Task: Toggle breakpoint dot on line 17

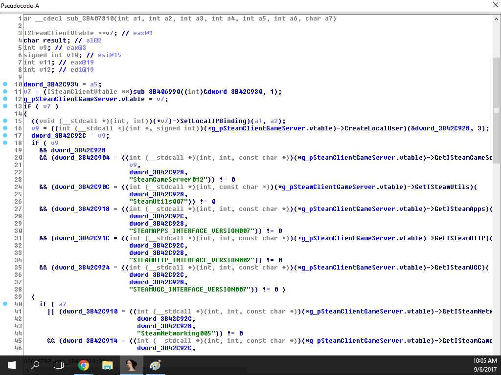Action: [x=5, y=136]
